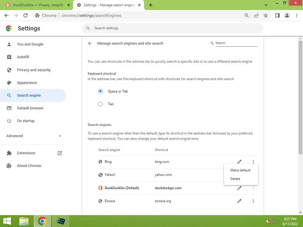The image size is (303, 227).
Task: Click the chrome://settings/searchEngines URL bar
Action: click(x=91, y=15)
